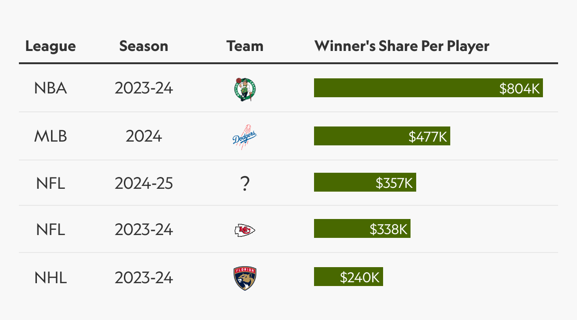The width and height of the screenshot is (577, 320).
Task: Click the NFL label in the $338K row
Action: point(51,230)
